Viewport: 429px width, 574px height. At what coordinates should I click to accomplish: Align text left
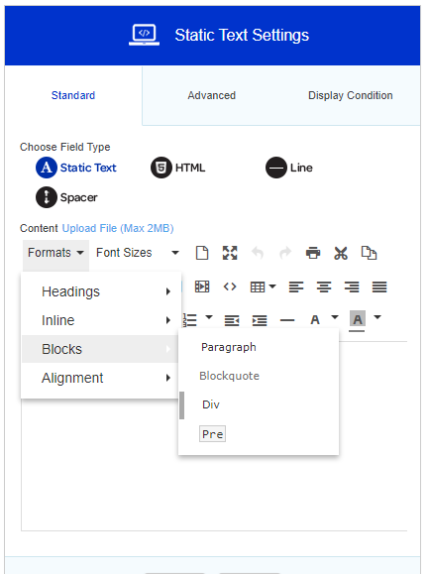(296, 287)
